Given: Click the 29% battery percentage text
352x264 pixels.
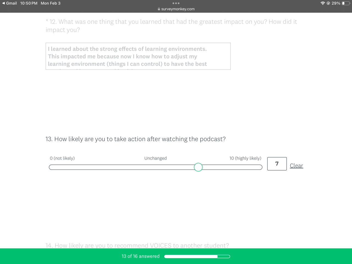Looking at the screenshot, I should [336, 3].
